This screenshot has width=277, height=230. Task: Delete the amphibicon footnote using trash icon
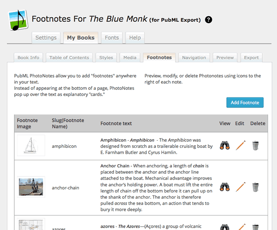256,146
